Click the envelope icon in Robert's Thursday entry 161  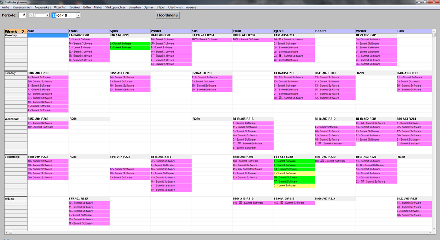pyautogui.click(x=323, y=161)
